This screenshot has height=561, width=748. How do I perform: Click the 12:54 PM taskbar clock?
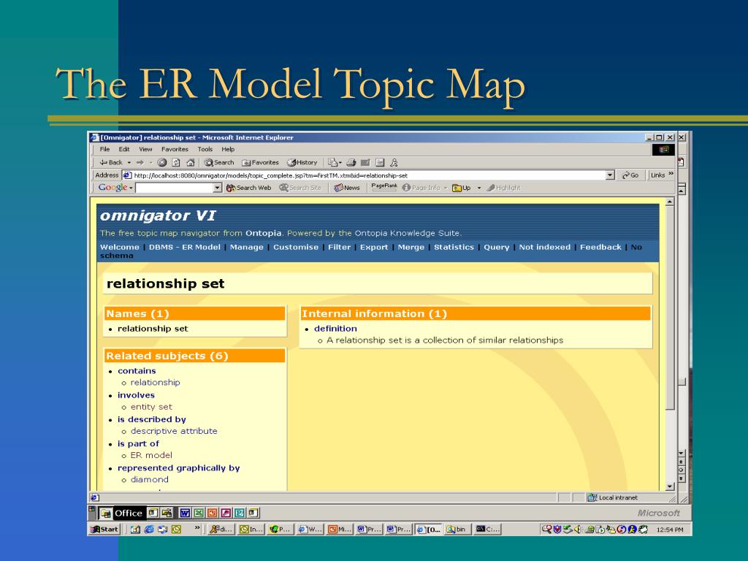click(x=670, y=530)
